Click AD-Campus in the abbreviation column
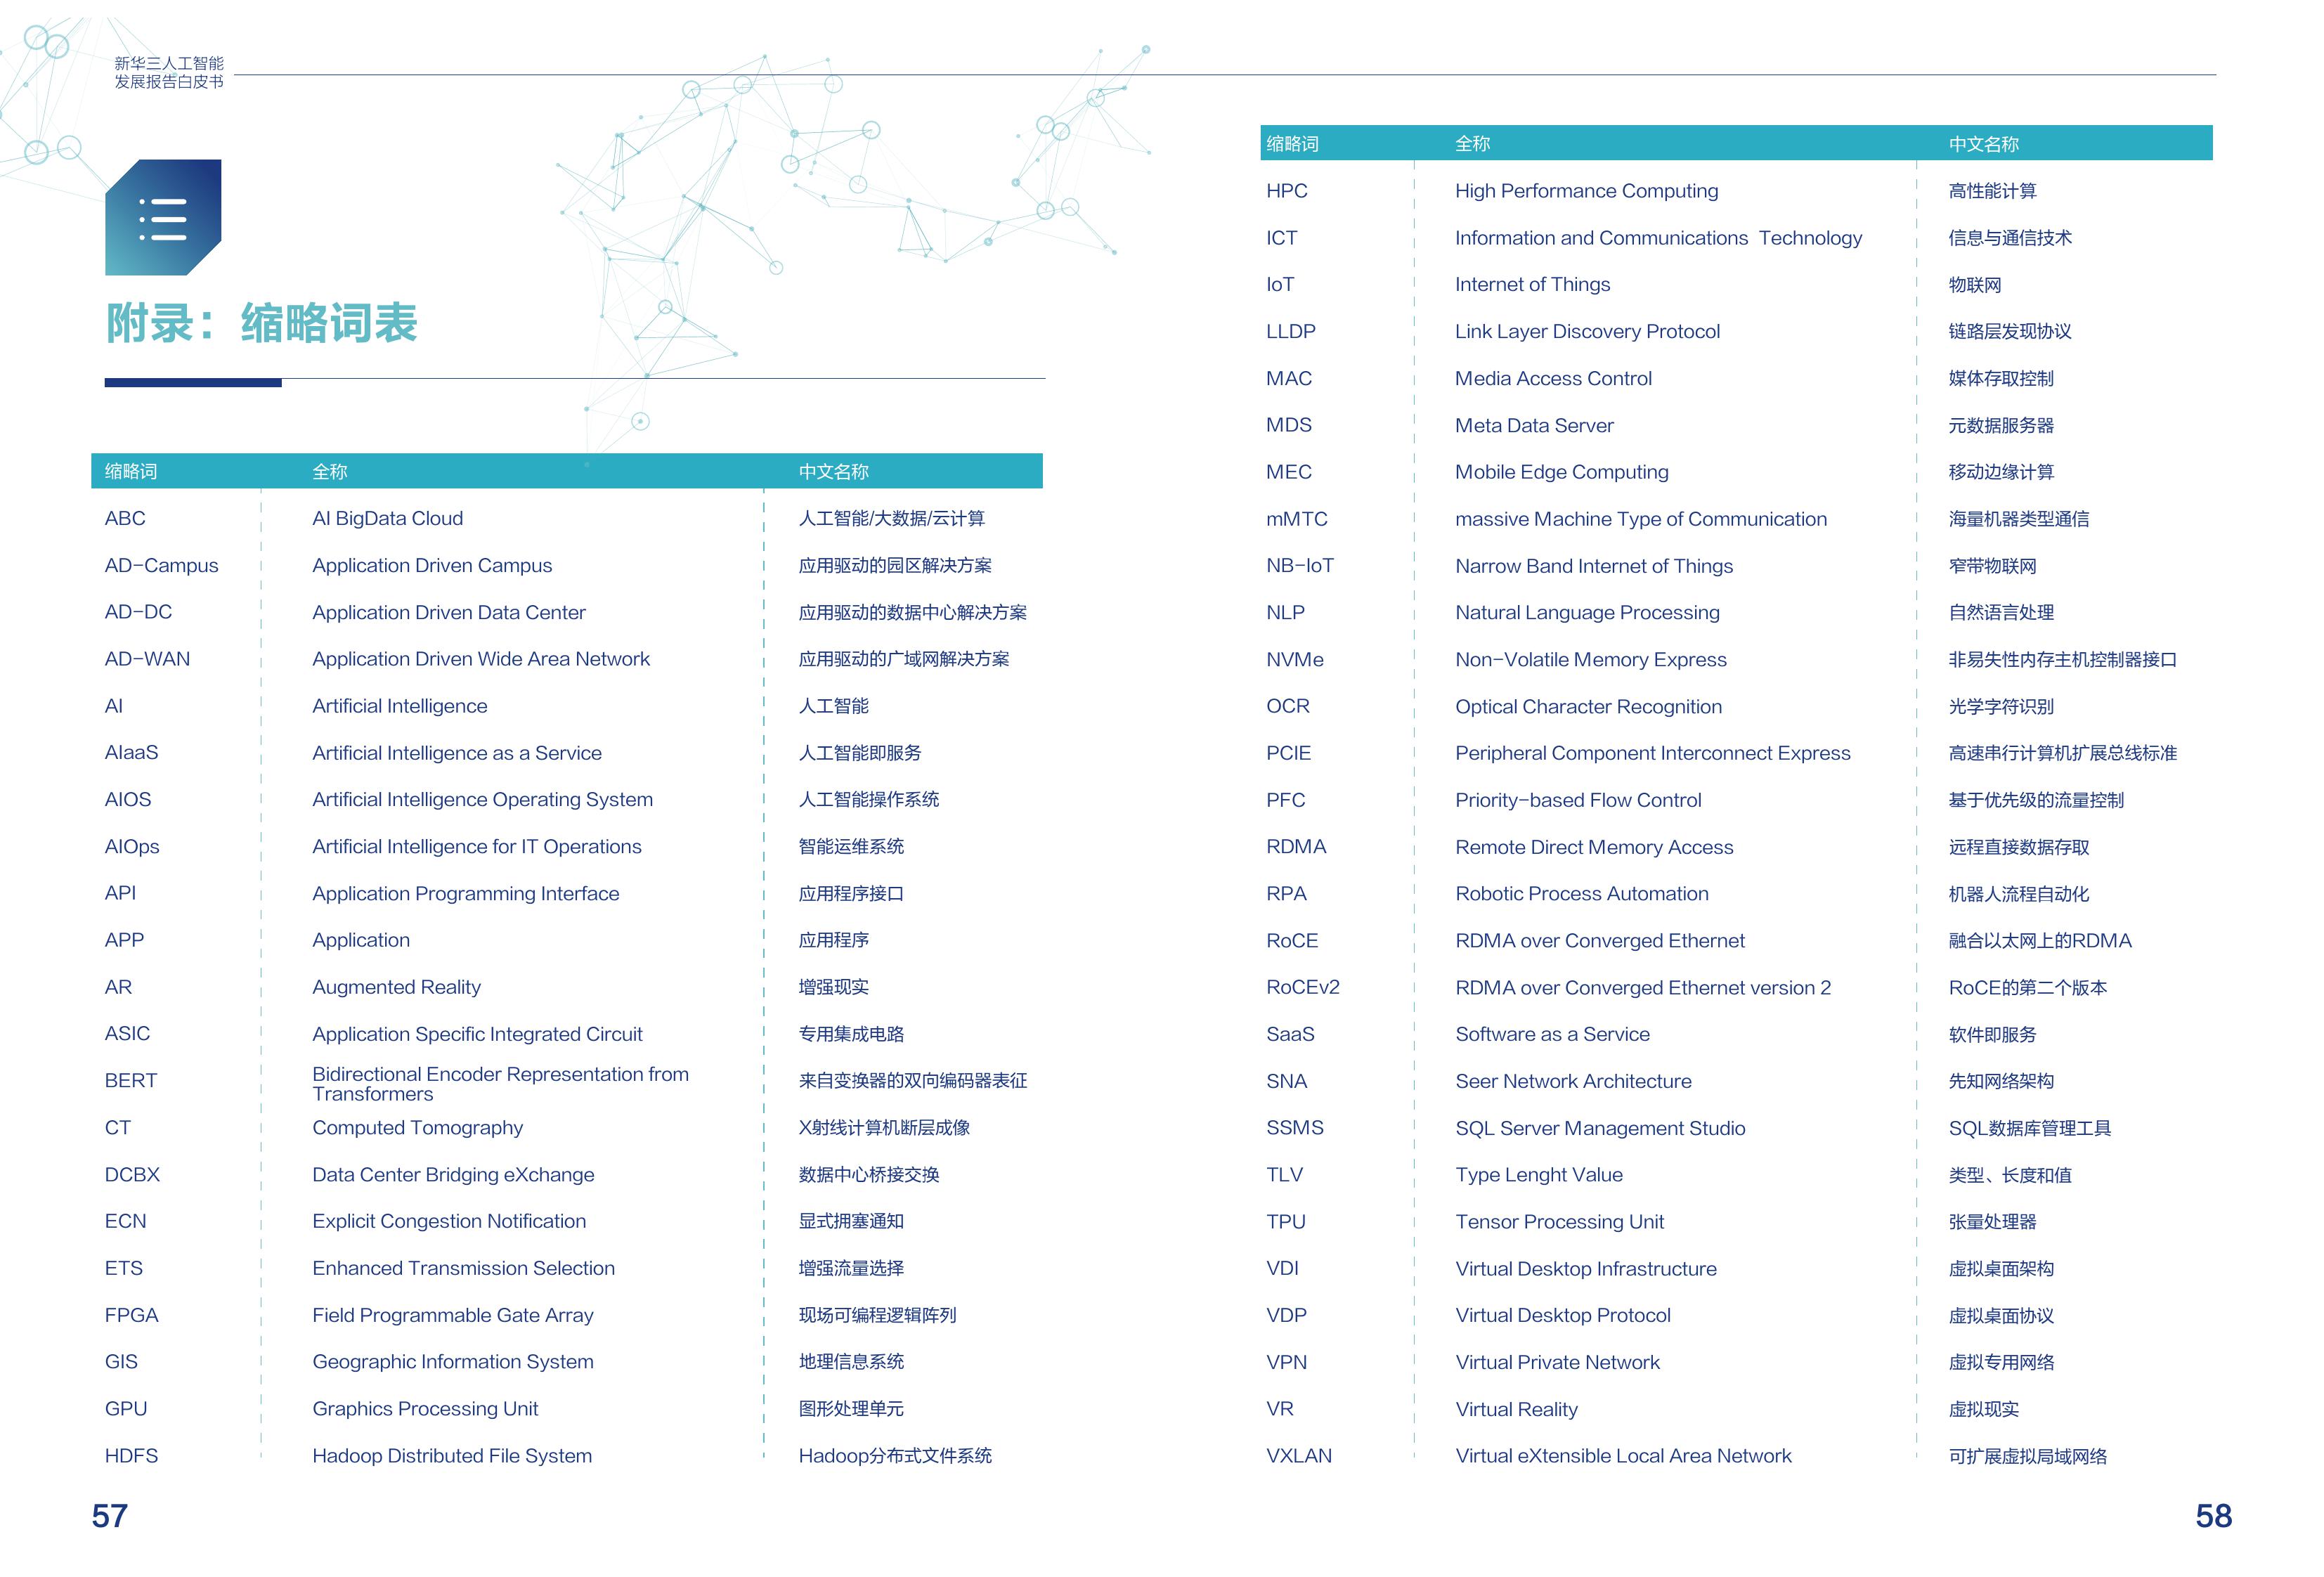 tap(161, 565)
